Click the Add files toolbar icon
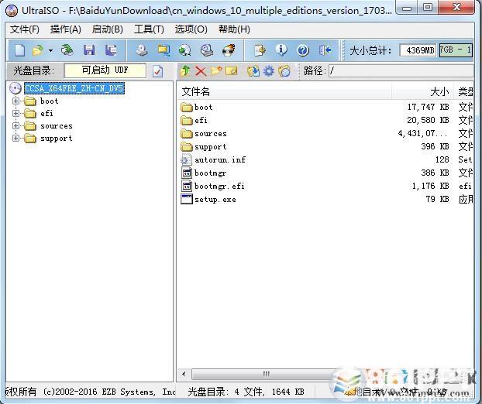Image resolution: width=482 pixels, height=404 pixels. tap(260, 50)
